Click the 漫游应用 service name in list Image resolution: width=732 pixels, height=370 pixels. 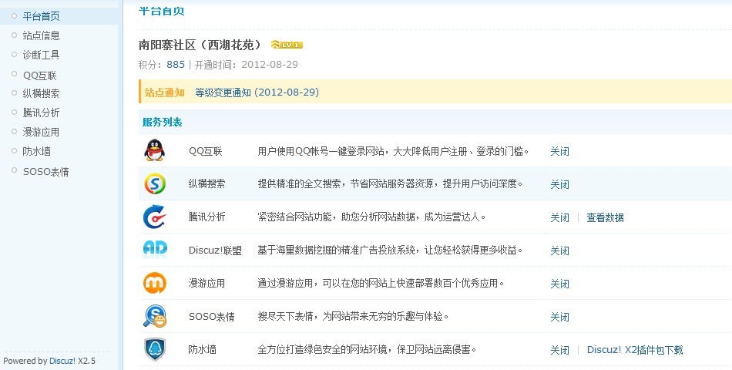[x=207, y=284]
